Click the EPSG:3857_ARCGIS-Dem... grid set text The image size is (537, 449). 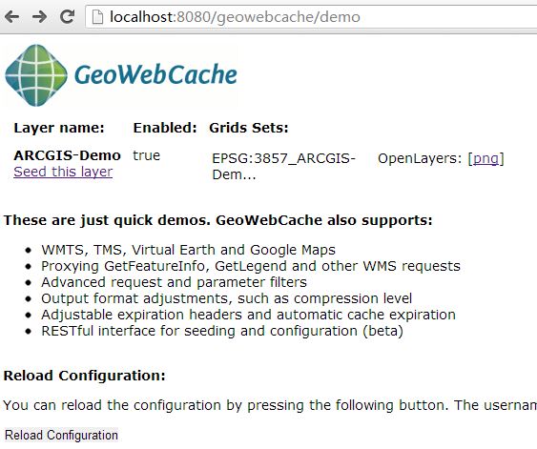[284, 167]
